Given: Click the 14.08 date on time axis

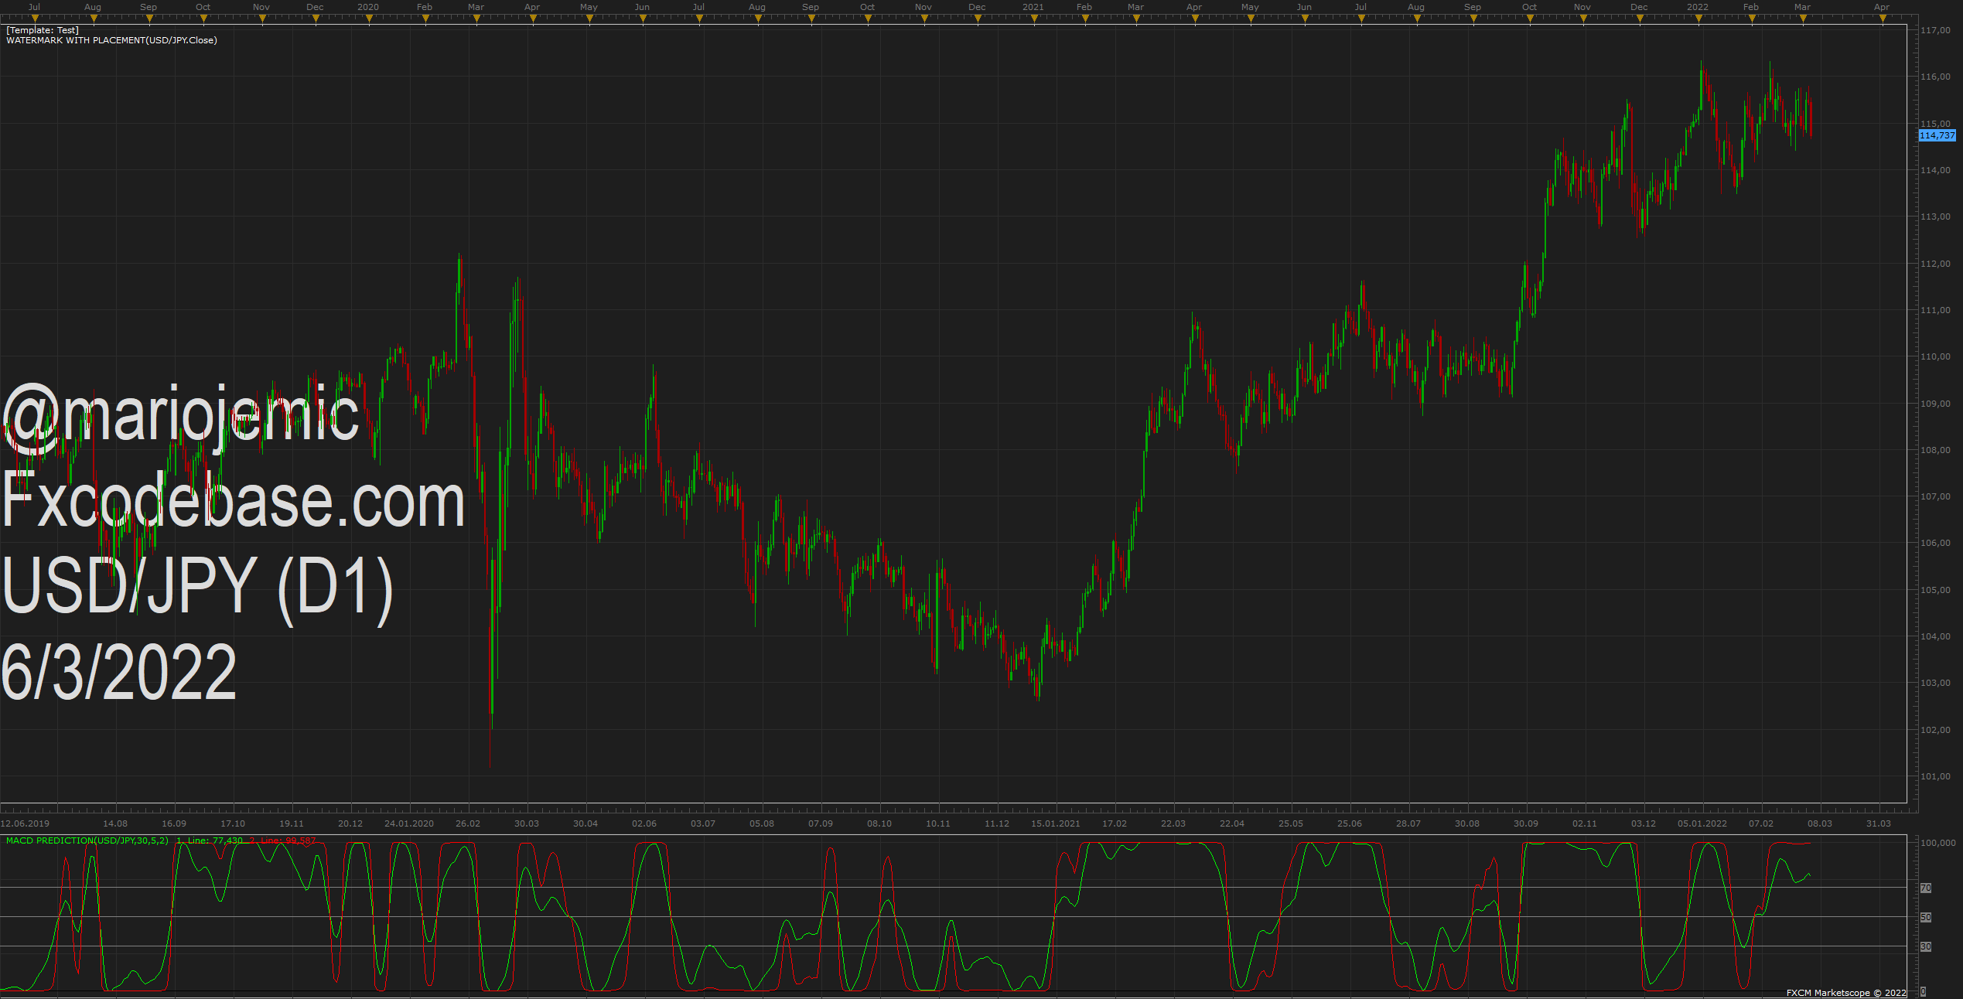Looking at the screenshot, I should 115,823.
